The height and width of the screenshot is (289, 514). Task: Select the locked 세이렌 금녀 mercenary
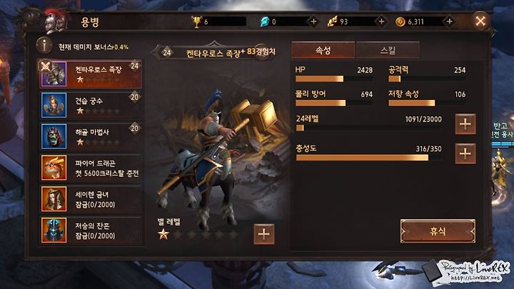(x=91, y=199)
